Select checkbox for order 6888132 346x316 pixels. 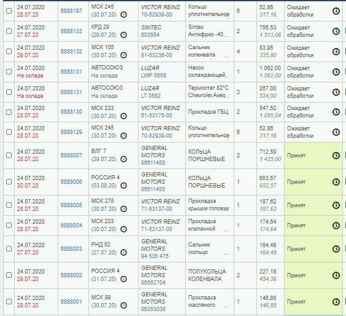(9, 51)
